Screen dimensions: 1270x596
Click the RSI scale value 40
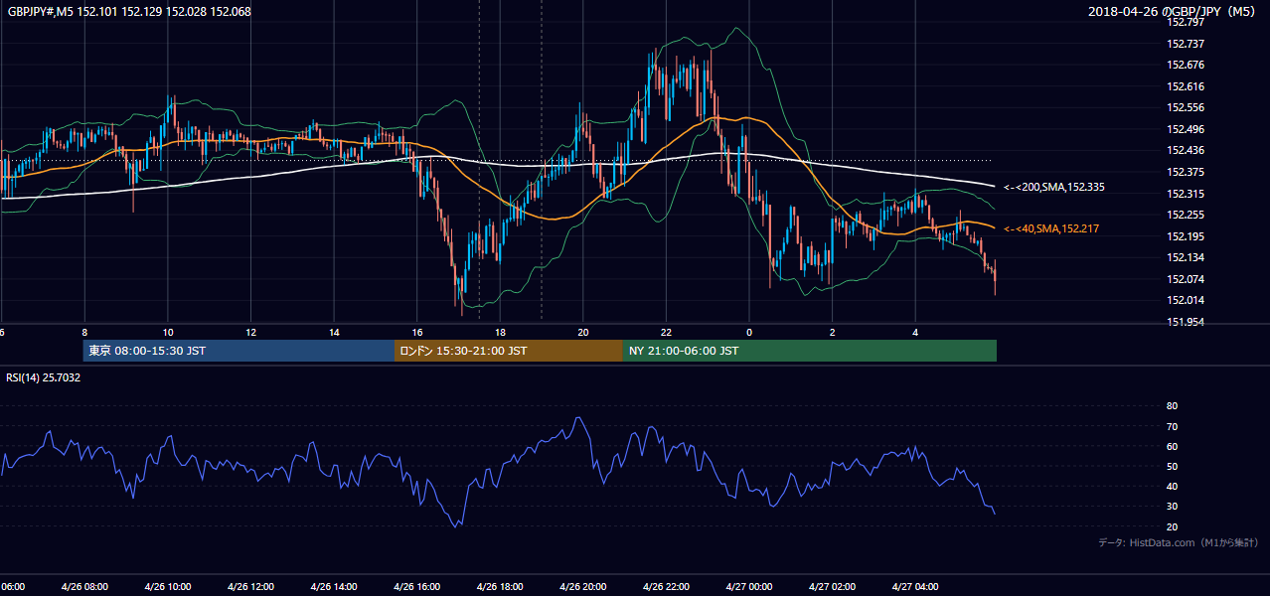tap(1173, 486)
